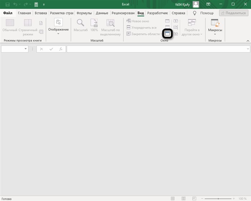Select Page Layout icon in status bar
This screenshot has height=201, width=251.
(x=184, y=198)
